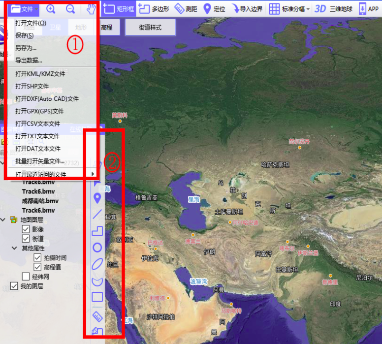Open the 标准分幅 dropdown
The height and width of the screenshot is (344, 382).
tap(289, 9)
